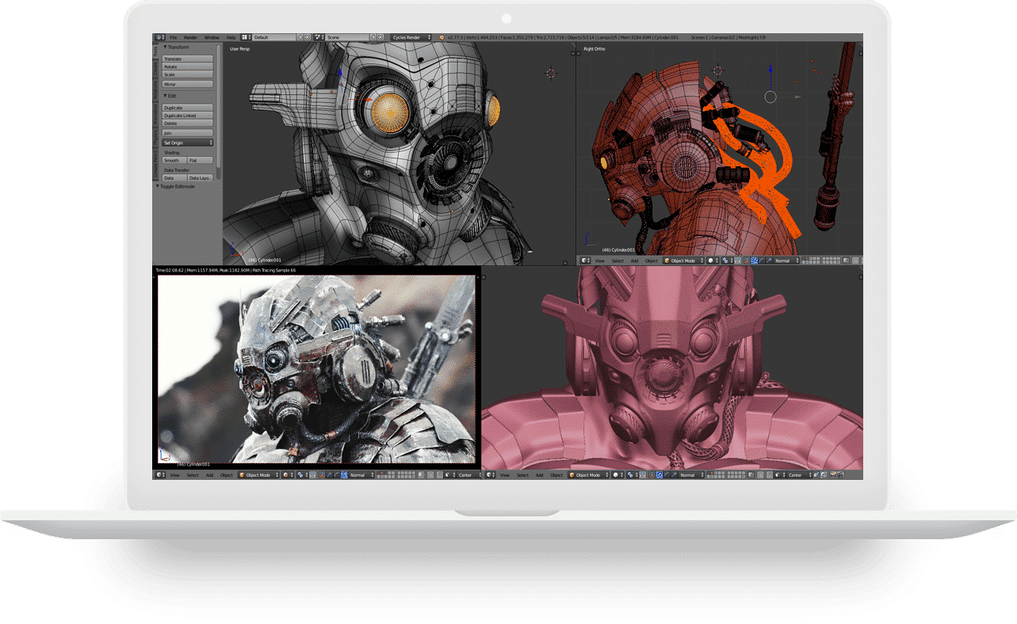
Task: Click the scene browse icon
Action: [x=319, y=37]
